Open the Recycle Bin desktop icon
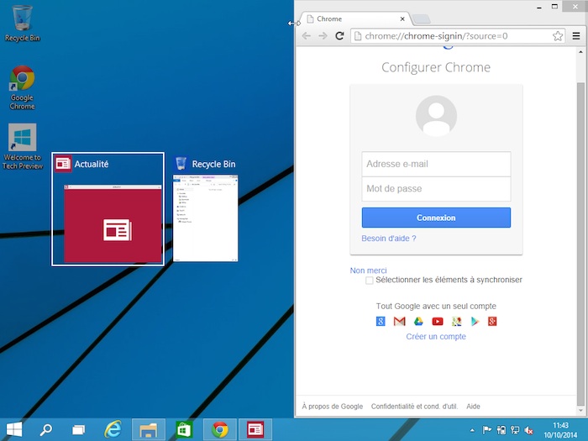This screenshot has width=588, height=441. (x=22, y=23)
